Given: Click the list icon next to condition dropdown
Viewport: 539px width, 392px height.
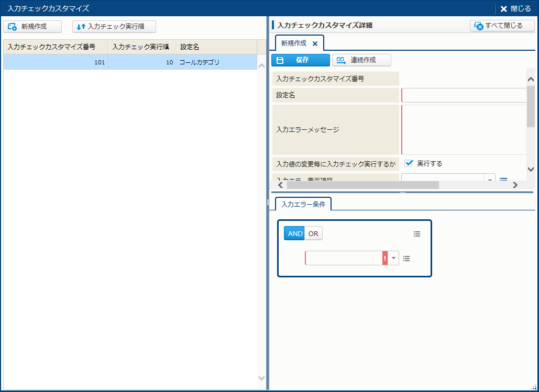Looking at the screenshot, I should (x=406, y=258).
